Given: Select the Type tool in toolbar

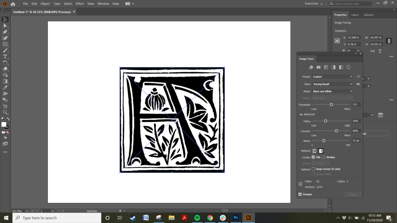Looking at the screenshot, I should (5, 57).
